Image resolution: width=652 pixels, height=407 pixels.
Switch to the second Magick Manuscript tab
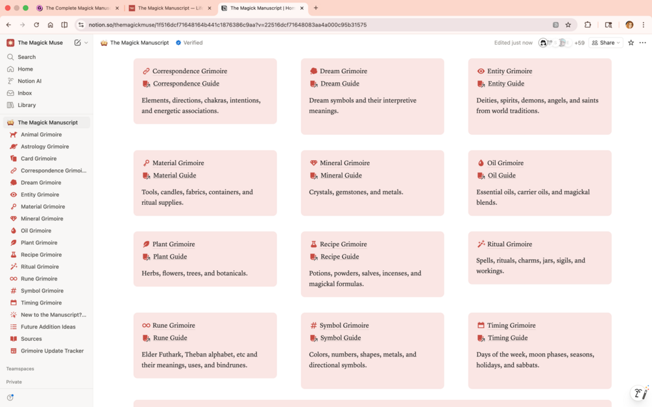(x=170, y=8)
